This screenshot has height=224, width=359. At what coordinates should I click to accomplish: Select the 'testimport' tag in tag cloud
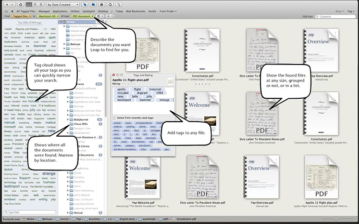point(12,187)
